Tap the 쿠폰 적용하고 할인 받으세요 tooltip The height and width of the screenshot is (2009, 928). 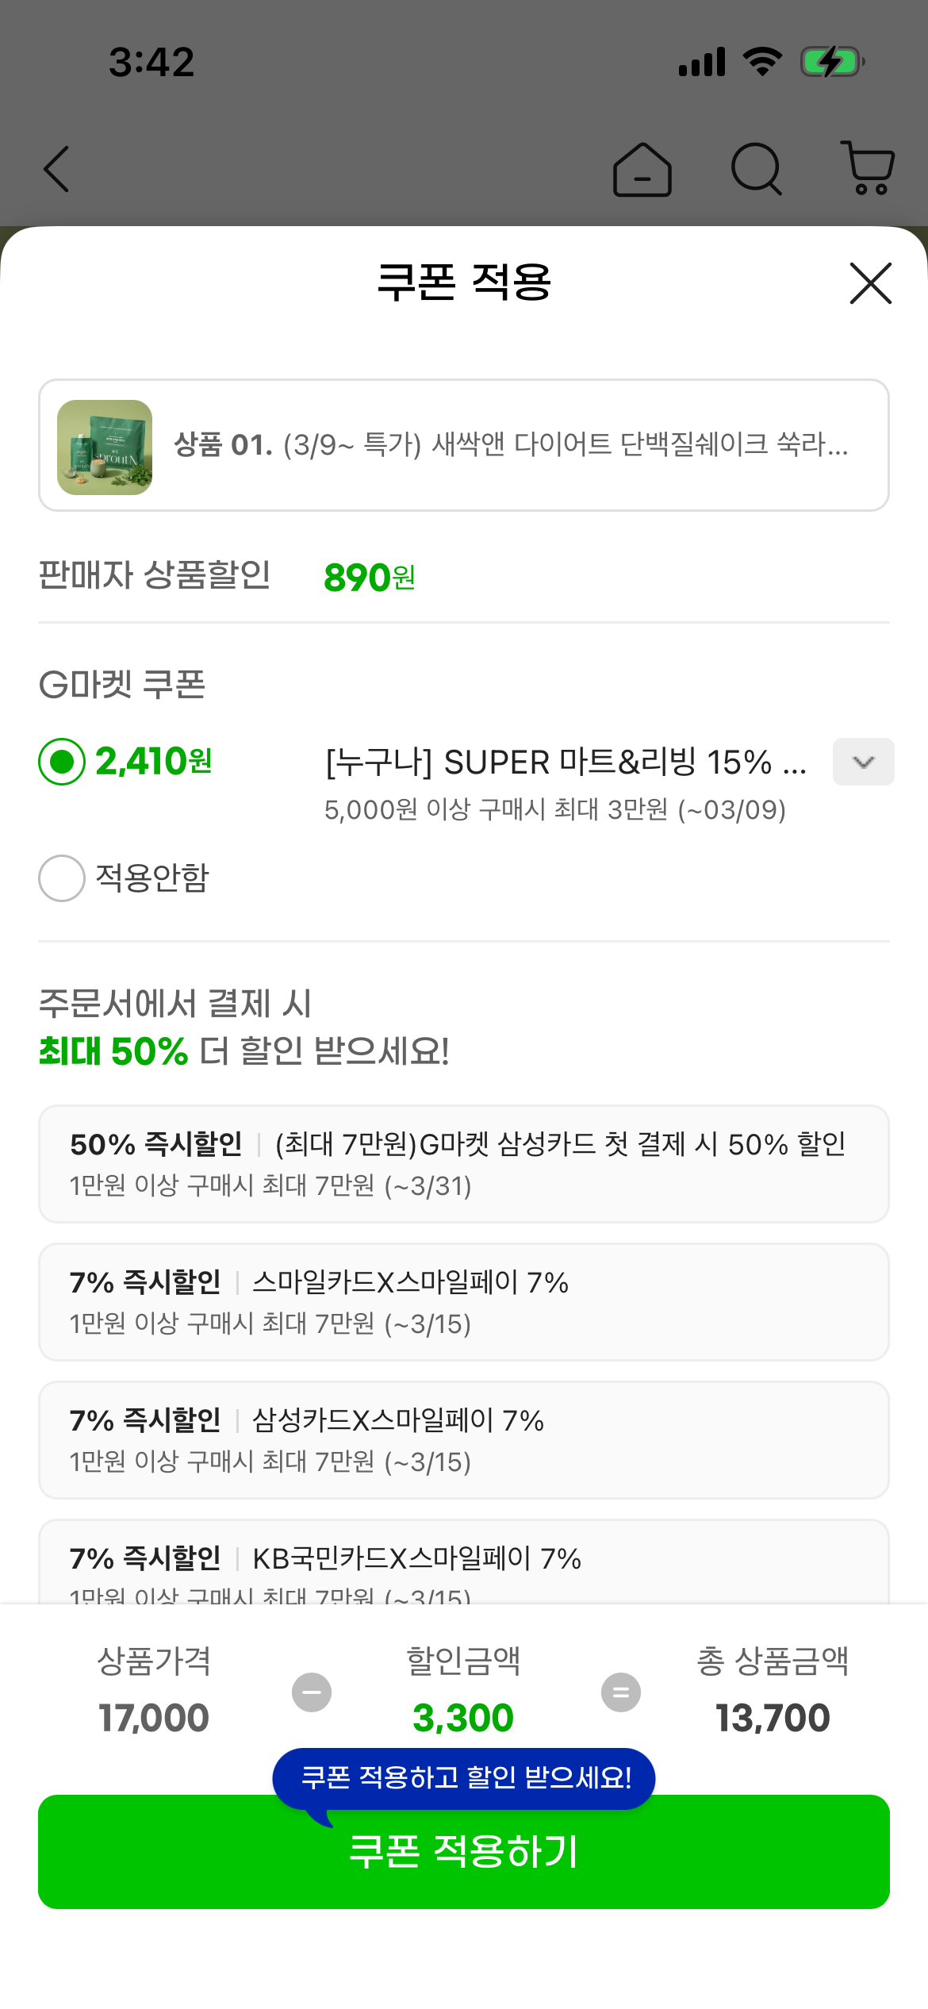(464, 1778)
